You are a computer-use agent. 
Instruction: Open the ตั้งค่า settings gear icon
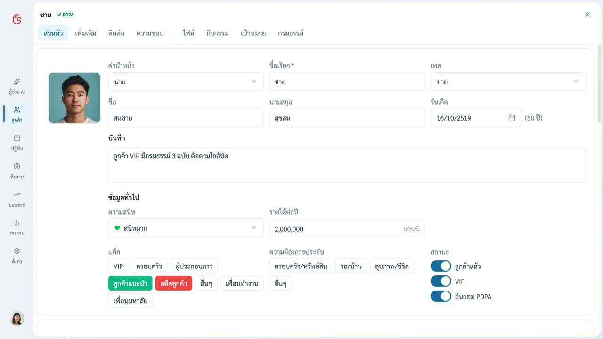pos(17,256)
